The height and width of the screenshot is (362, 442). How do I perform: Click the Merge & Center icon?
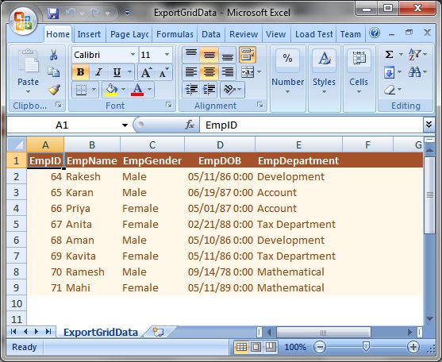[248, 72]
